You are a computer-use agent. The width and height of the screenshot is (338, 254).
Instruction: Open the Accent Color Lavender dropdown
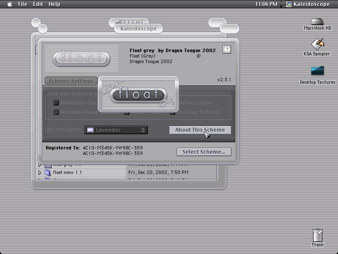[x=116, y=130]
